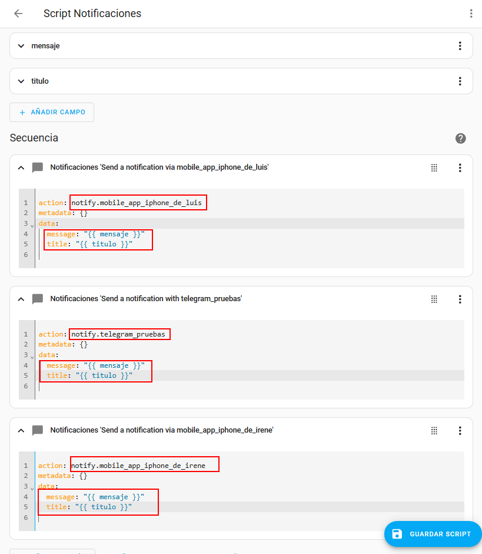Screen dimensions: 482x554
Task: Open three-dot menu of telegram_pruebas action
Action: pos(460,299)
